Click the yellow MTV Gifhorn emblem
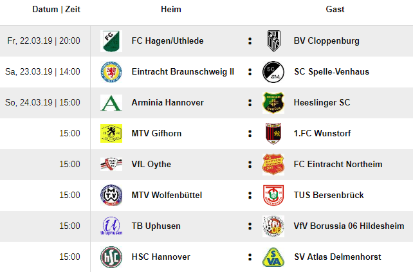Viewport: 413px width, 272px height. pos(111,134)
